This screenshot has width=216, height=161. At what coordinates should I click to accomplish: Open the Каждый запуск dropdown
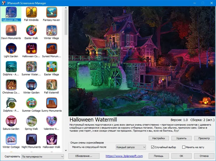pos(131,147)
